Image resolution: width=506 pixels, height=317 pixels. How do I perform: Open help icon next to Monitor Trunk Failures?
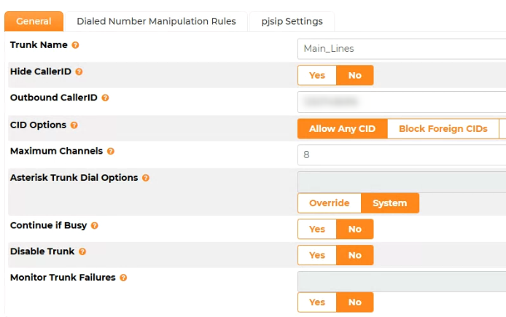coord(123,278)
